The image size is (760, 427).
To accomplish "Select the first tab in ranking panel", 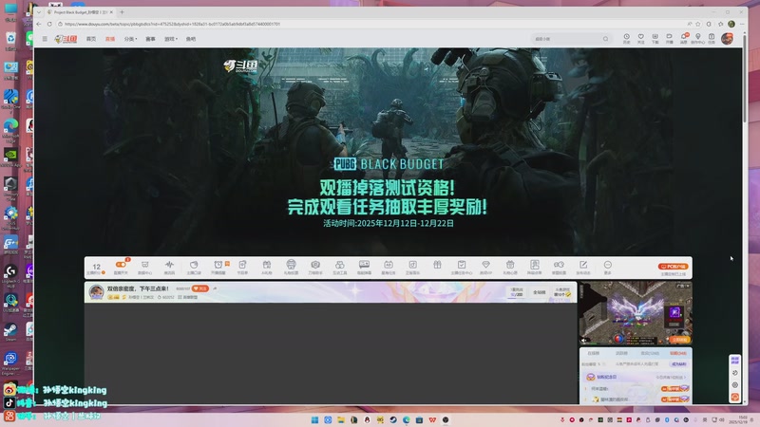I will tap(593, 353).
